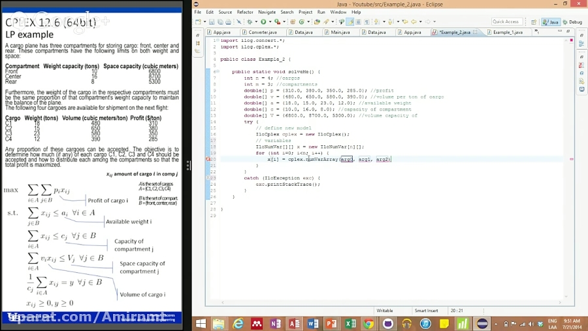This screenshot has height=331, width=588.
Task: Click the Print icon in toolbar
Action: click(227, 22)
